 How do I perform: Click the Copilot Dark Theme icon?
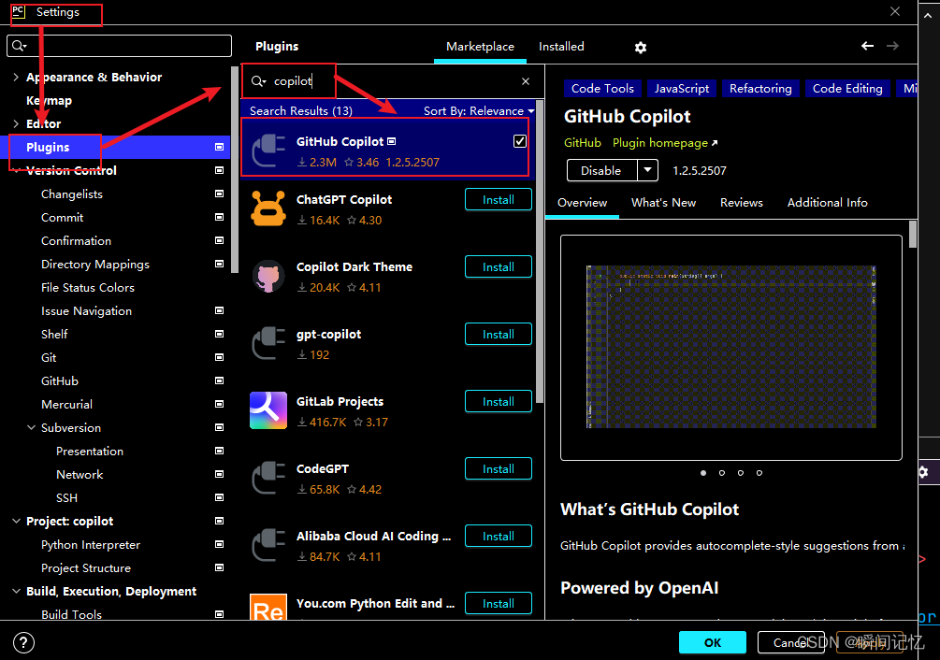pyautogui.click(x=268, y=276)
